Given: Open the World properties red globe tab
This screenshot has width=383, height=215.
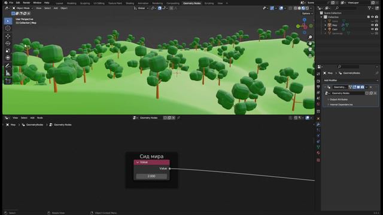Looking at the screenshot, I should pos(318,104).
